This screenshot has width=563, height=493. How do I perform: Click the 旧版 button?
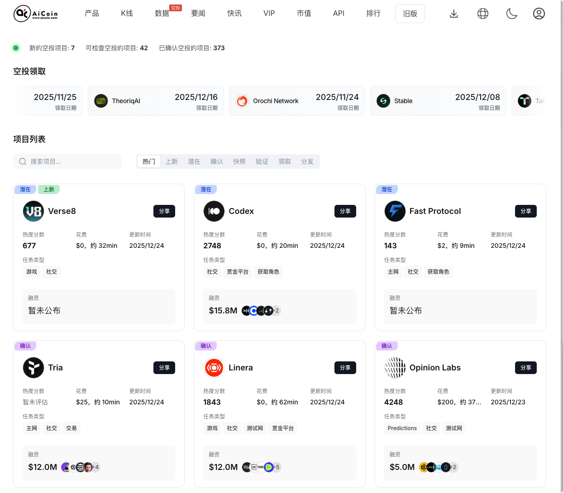click(410, 14)
